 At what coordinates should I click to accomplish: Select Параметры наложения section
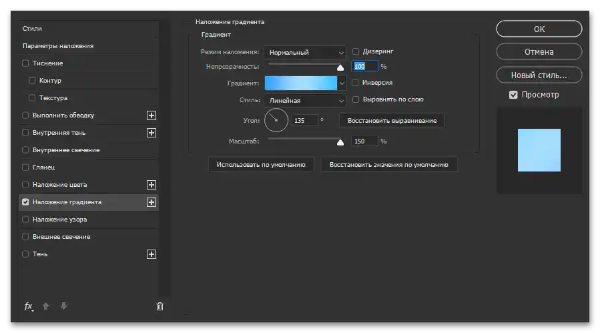click(x=88, y=46)
